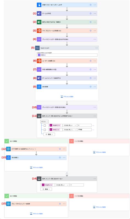The width and height of the screenshot is (130, 219).
Task: Remove the 本文 token from Apply to each input
Action: point(45,55)
